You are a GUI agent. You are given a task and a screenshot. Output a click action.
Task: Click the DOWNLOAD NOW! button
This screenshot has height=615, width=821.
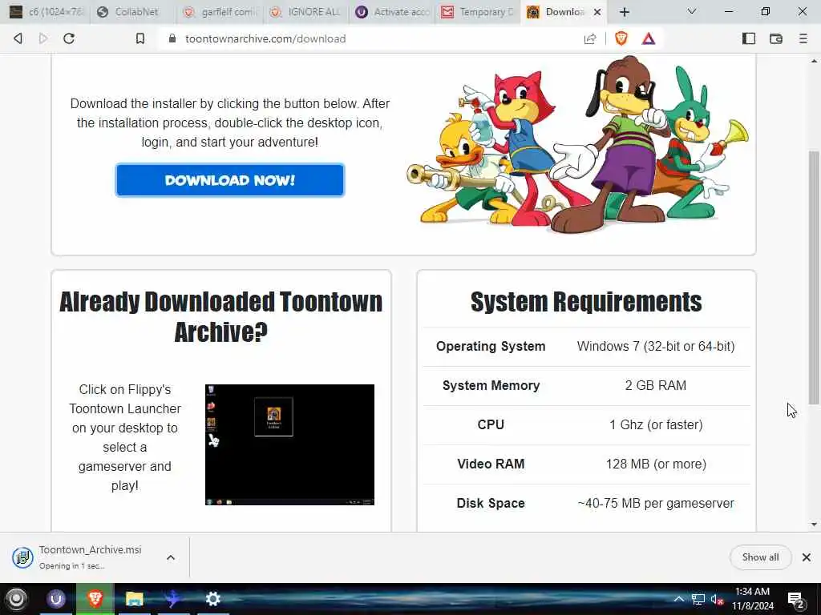click(x=229, y=180)
